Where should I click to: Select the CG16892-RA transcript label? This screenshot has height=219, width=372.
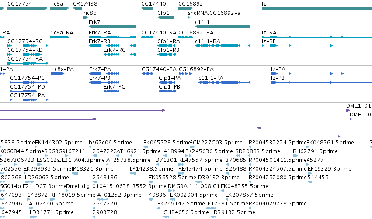(196, 32)
